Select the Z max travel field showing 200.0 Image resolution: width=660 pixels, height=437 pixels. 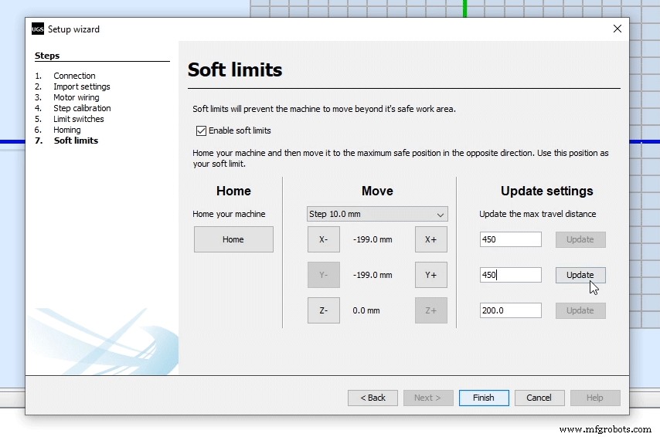pos(510,310)
